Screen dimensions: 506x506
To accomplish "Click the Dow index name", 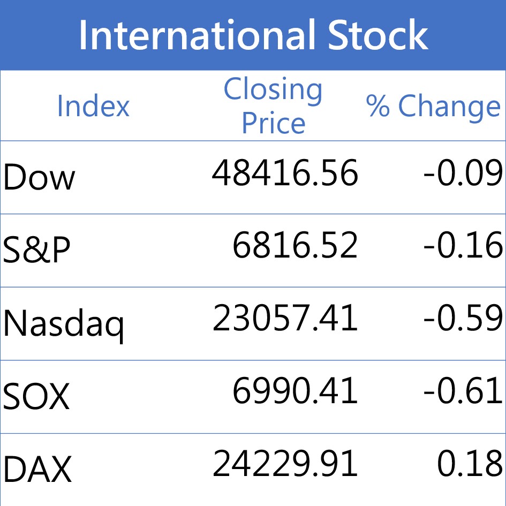I will pos(39,178).
